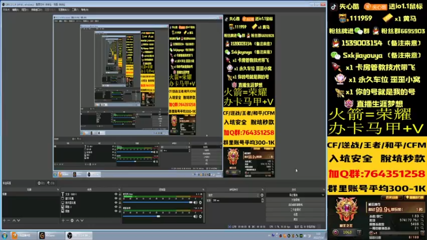Toggle visibility eye of the display capture source
Screen dimensions: 427x240
116,203
